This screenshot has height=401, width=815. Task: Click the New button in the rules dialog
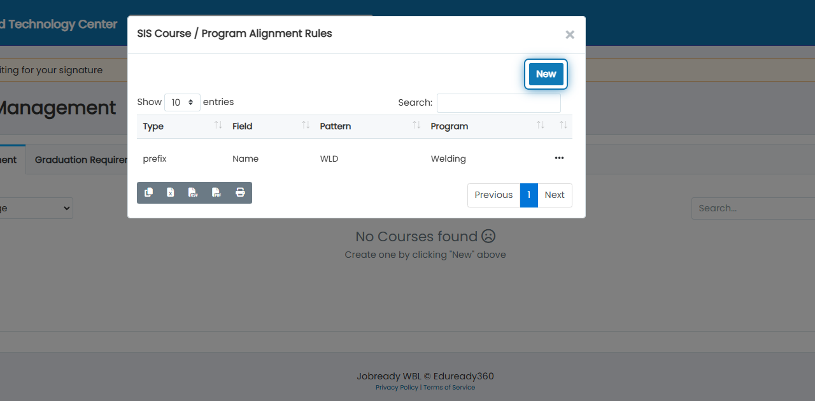[x=546, y=74]
